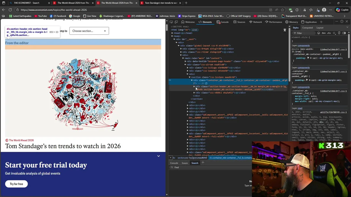Image resolution: width=351 pixels, height=197 pixels.
Task: Open the 'Choose section...' jump dropdown
Action: tap(89, 31)
